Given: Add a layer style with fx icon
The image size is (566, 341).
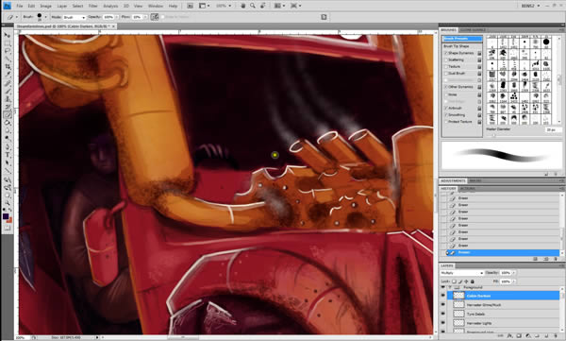Looking at the screenshot, I should 509,336.
